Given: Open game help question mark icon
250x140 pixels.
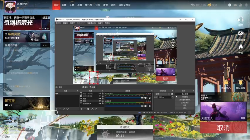Looking at the screenshot, I should tap(230, 5).
